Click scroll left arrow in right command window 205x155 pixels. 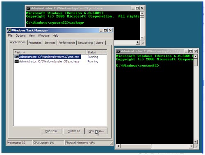tap(118, 146)
